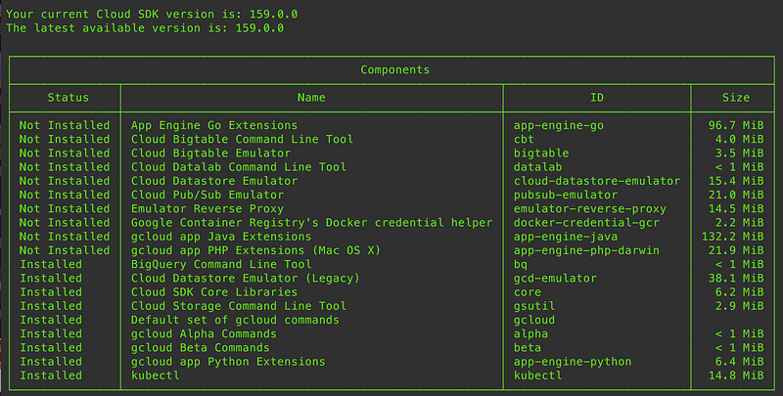This screenshot has width=783, height=396.
Task: Click the '3.5 MiB' size value
Action: pos(740,154)
